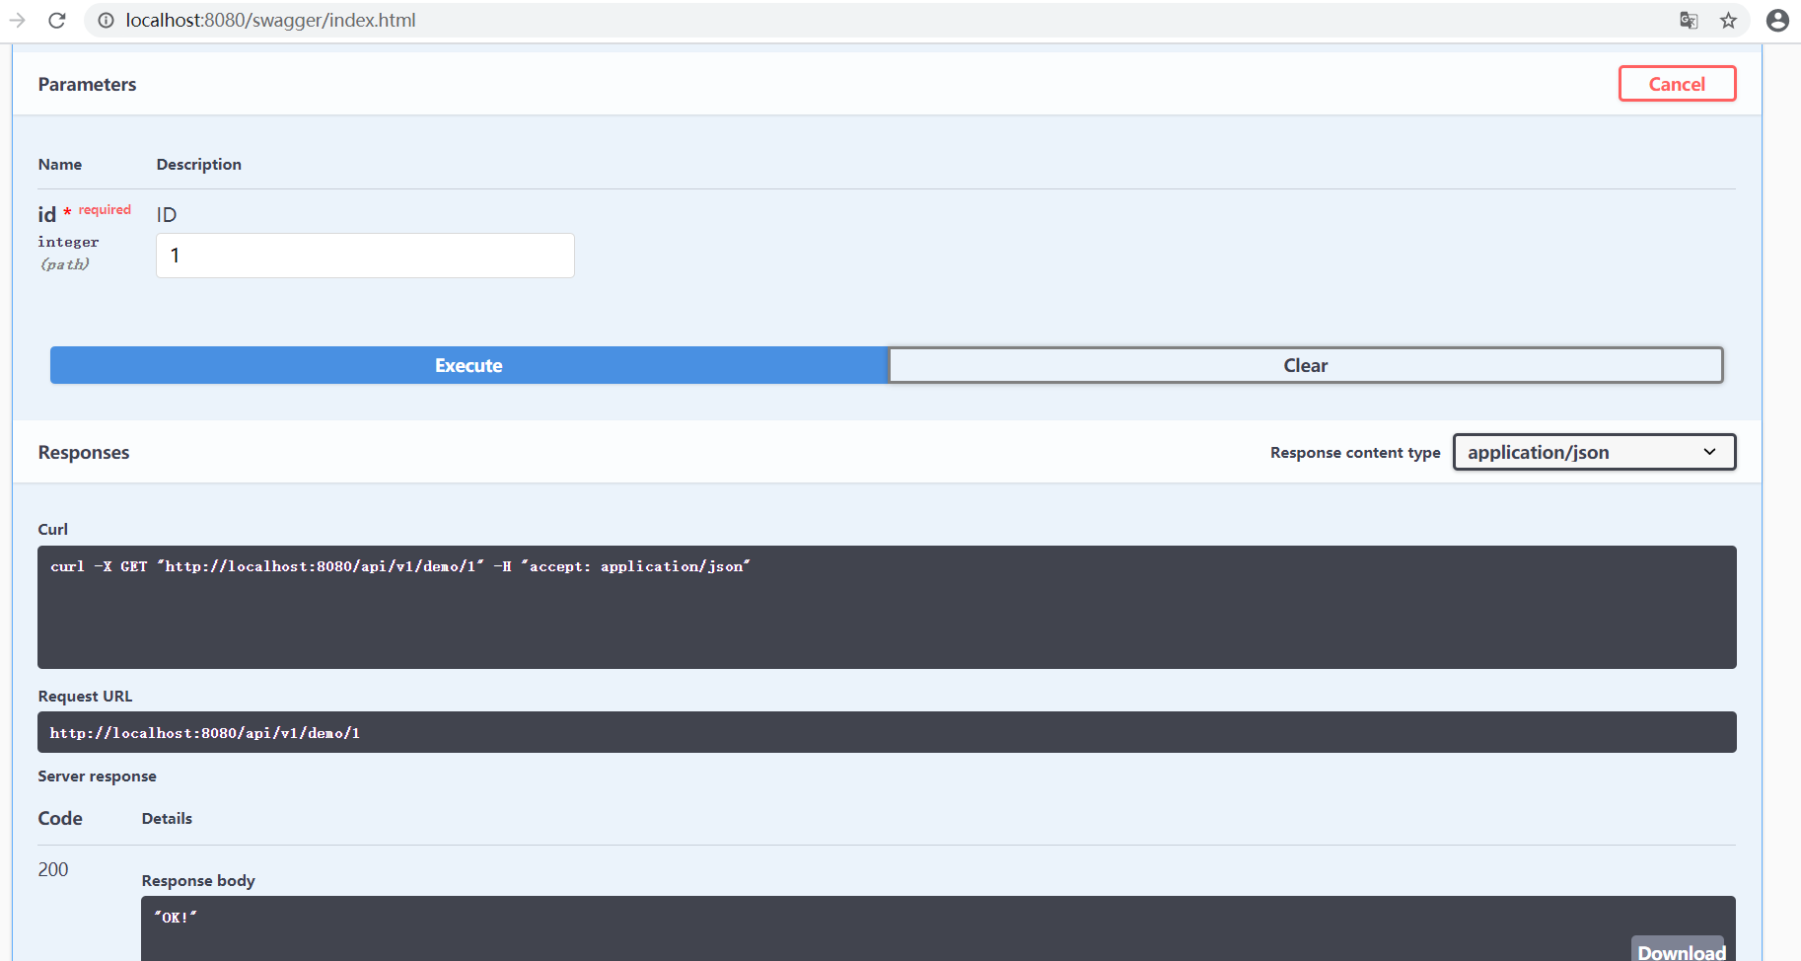Click the browser reload icon
Image resolution: width=1801 pixels, height=961 pixels.
(x=57, y=20)
